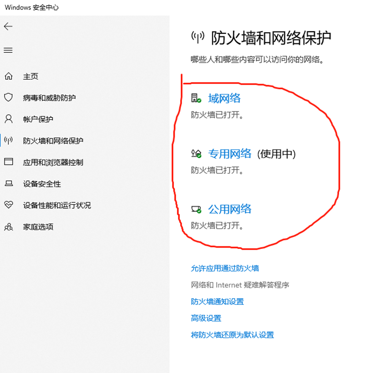Click the 防火墙已打开 status under 公用网络
The width and height of the screenshot is (381, 373).
pos(217,226)
